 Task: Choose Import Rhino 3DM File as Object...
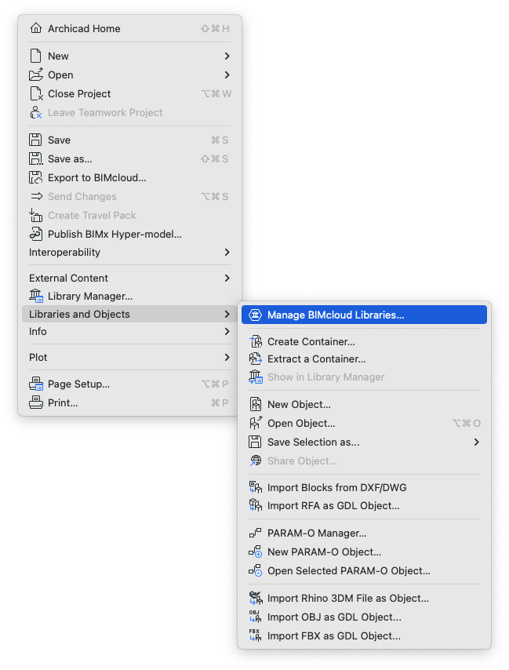tap(364, 598)
